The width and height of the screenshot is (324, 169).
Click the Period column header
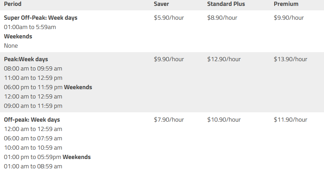pyautogui.click(x=12, y=4)
